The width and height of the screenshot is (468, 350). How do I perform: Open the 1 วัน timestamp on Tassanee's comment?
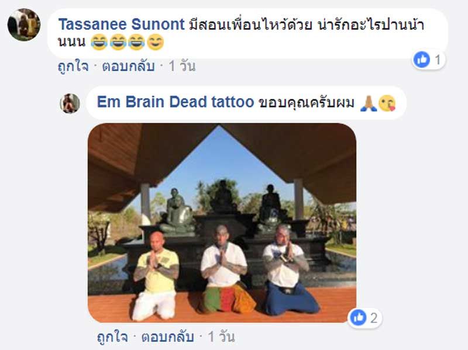tap(182, 66)
